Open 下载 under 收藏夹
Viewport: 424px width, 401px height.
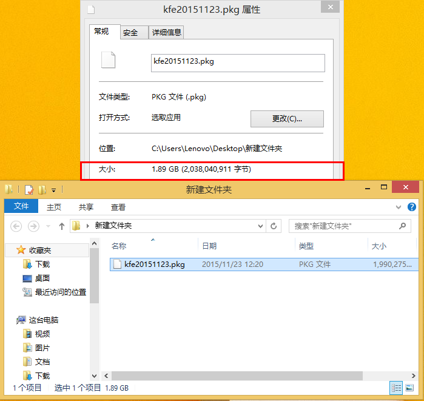42,264
